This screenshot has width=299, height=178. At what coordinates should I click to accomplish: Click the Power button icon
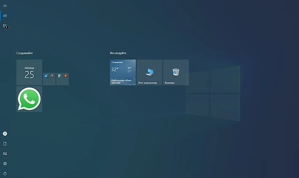[x=5, y=173]
